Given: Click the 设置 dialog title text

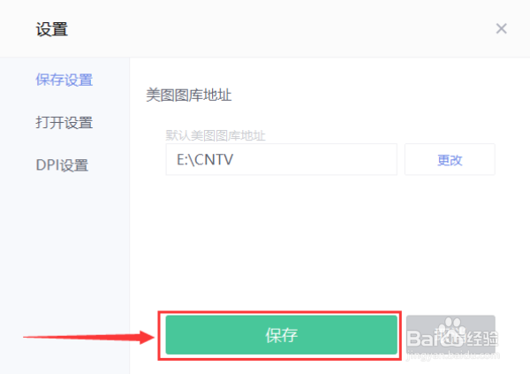Looking at the screenshot, I should pos(52,29).
